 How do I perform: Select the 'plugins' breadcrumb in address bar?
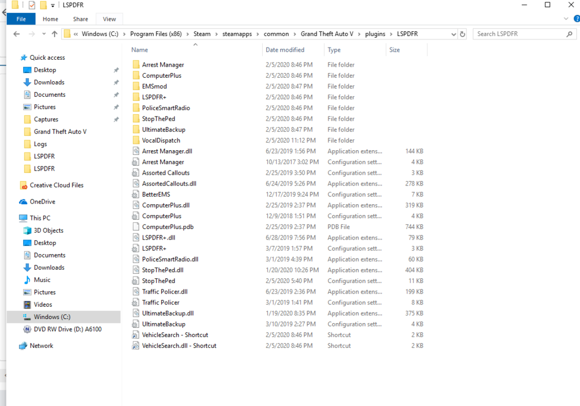tap(375, 34)
